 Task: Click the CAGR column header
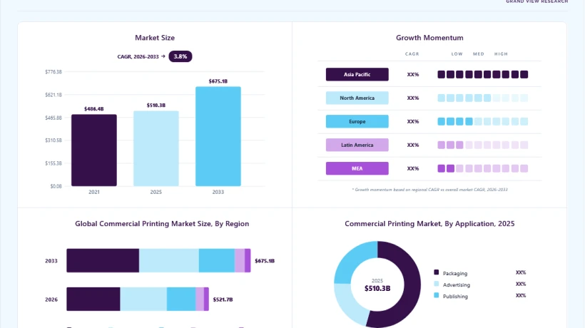[412, 54]
